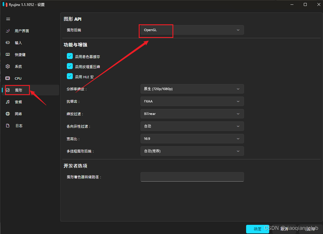Click the gamepad icon for 输入
323x234 pixels.
point(8,43)
